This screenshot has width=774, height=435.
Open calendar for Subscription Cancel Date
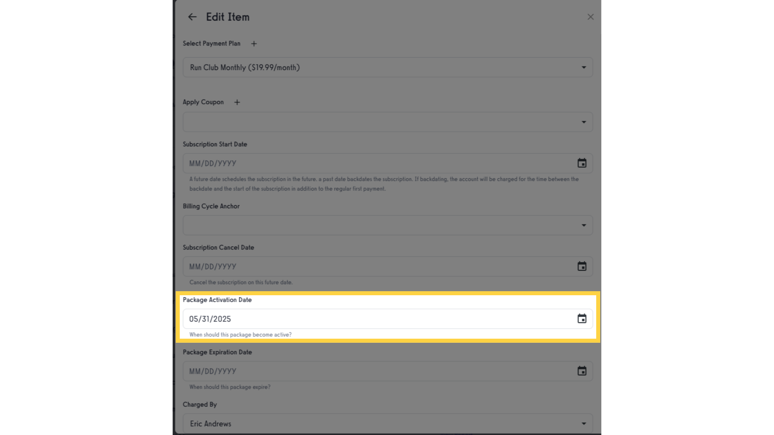(582, 266)
